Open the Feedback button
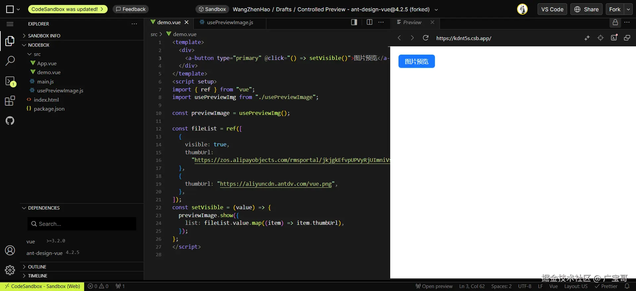636x291 pixels. tap(131, 9)
